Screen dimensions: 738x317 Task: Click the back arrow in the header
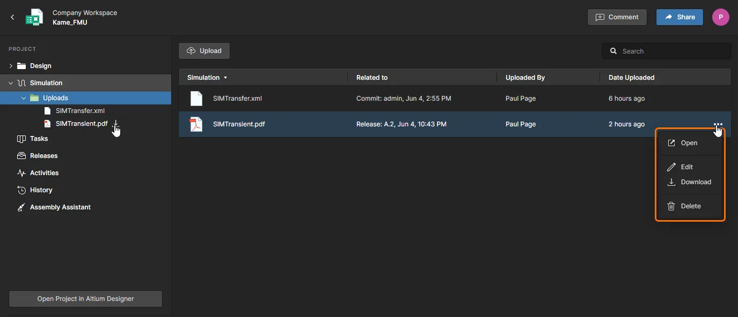[x=12, y=17]
